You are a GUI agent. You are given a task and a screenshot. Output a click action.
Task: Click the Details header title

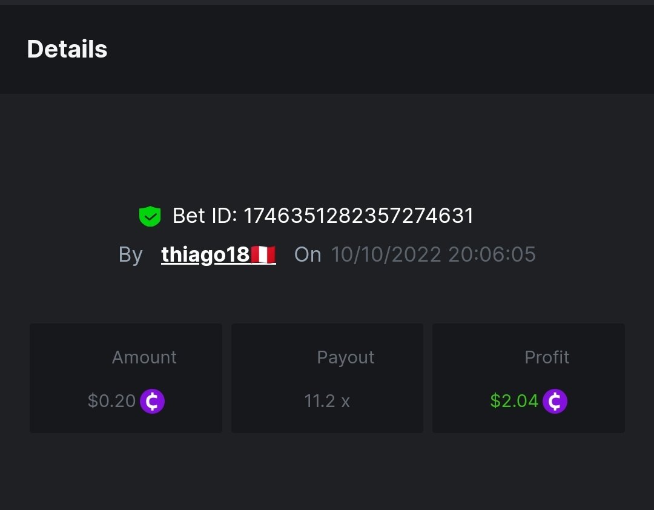point(67,49)
